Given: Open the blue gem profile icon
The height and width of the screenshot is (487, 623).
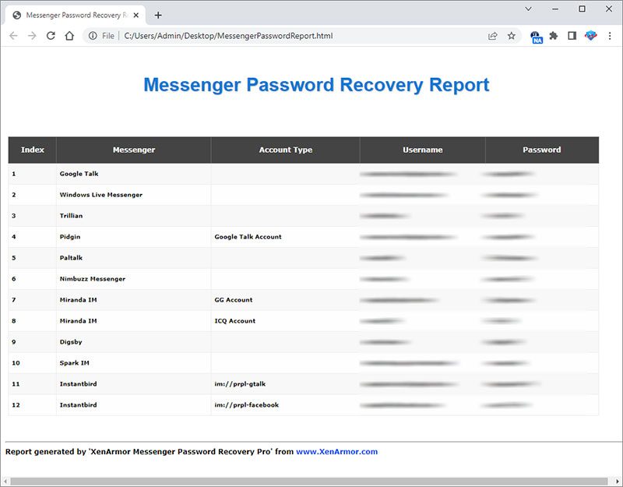Looking at the screenshot, I should (x=591, y=36).
